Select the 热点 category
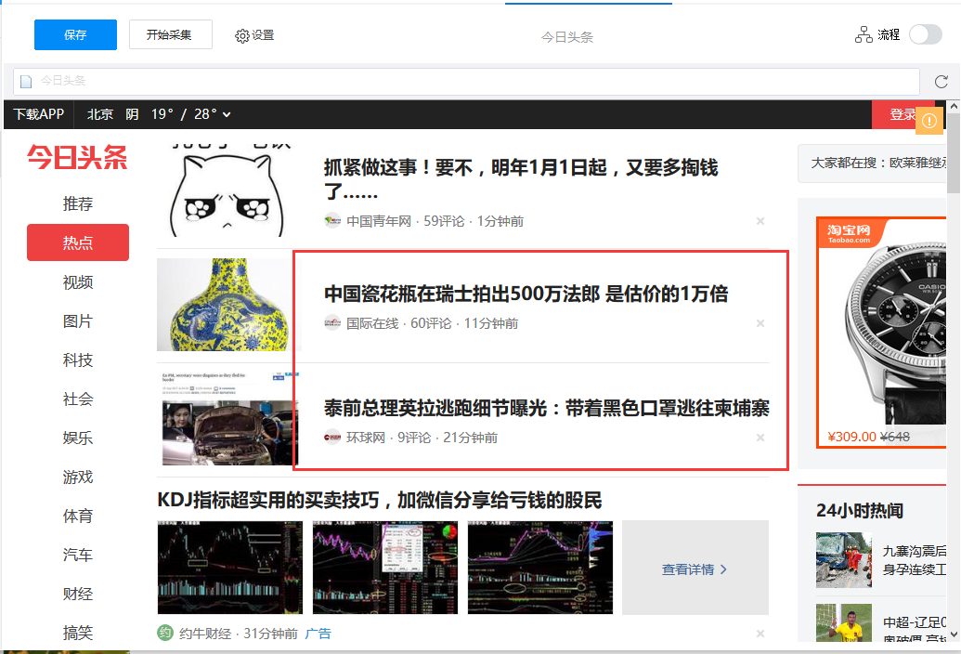Screen dimensions: 961x654 tap(78, 242)
